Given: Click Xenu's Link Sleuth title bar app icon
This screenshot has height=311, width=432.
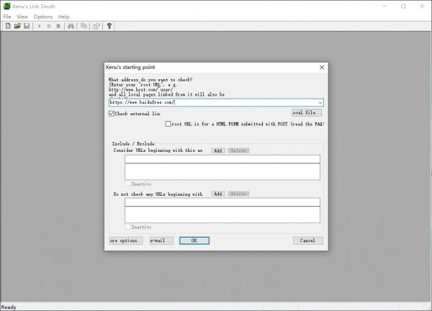Looking at the screenshot, I should click(6, 6).
